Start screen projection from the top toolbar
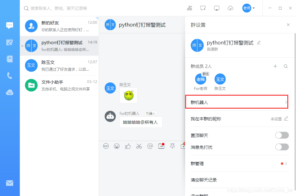The image size is (296, 196). point(216,8)
